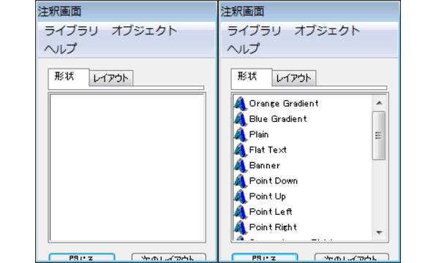Click the Point Down style icon
Image resolution: width=439 pixels, height=263 pixels.
(x=240, y=181)
